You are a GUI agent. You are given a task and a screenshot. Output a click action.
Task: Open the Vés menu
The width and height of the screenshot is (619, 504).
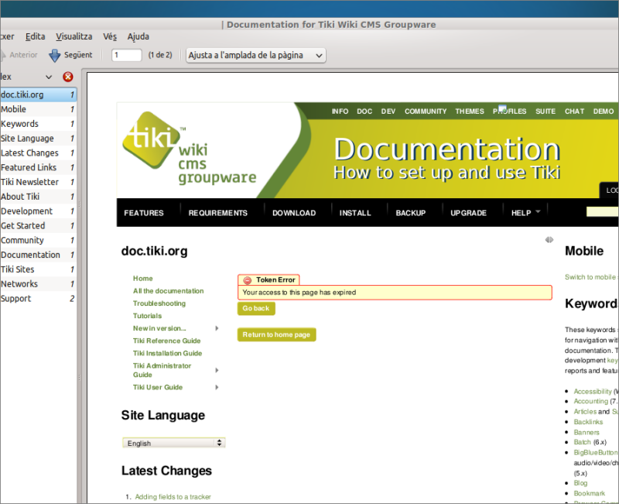click(110, 36)
